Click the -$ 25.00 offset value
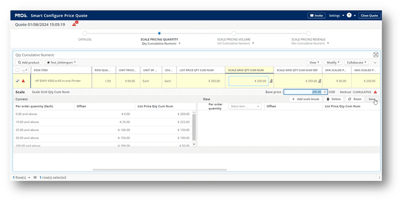This screenshot has height=202, width=403. [x=124, y=122]
